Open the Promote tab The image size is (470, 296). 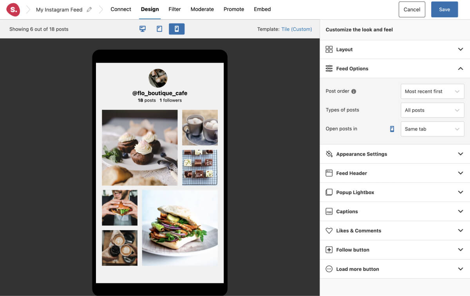pos(234,9)
